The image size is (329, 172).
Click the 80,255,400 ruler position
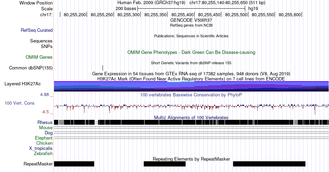pos(182,15)
